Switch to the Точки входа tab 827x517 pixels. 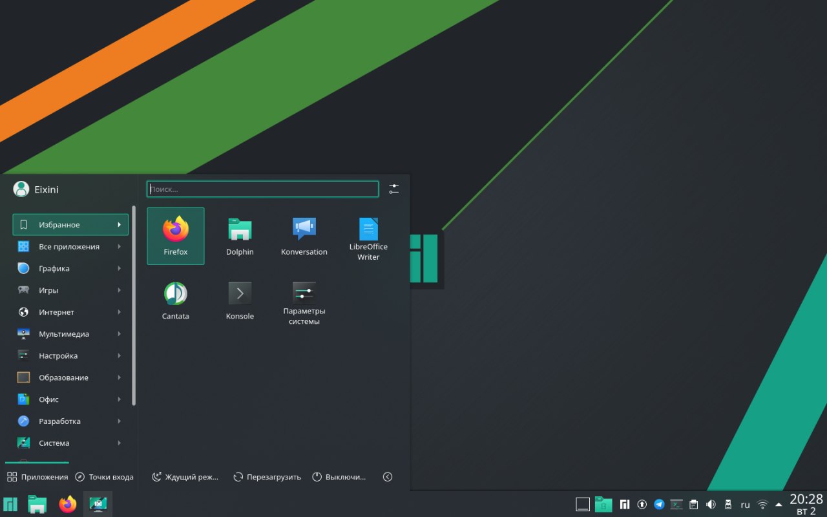click(x=104, y=477)
